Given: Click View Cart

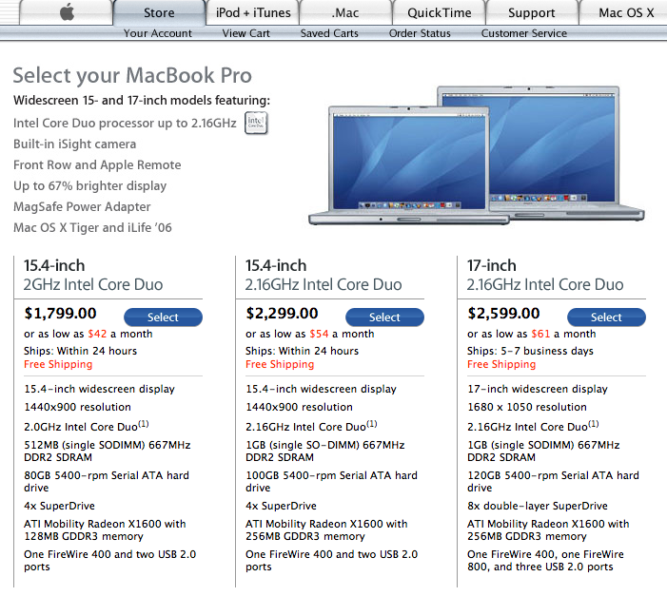Looking at the screenshot, I should point(245,33).
